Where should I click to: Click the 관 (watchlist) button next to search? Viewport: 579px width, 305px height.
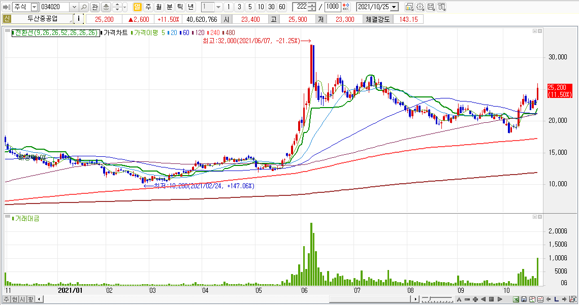[95, 7]
